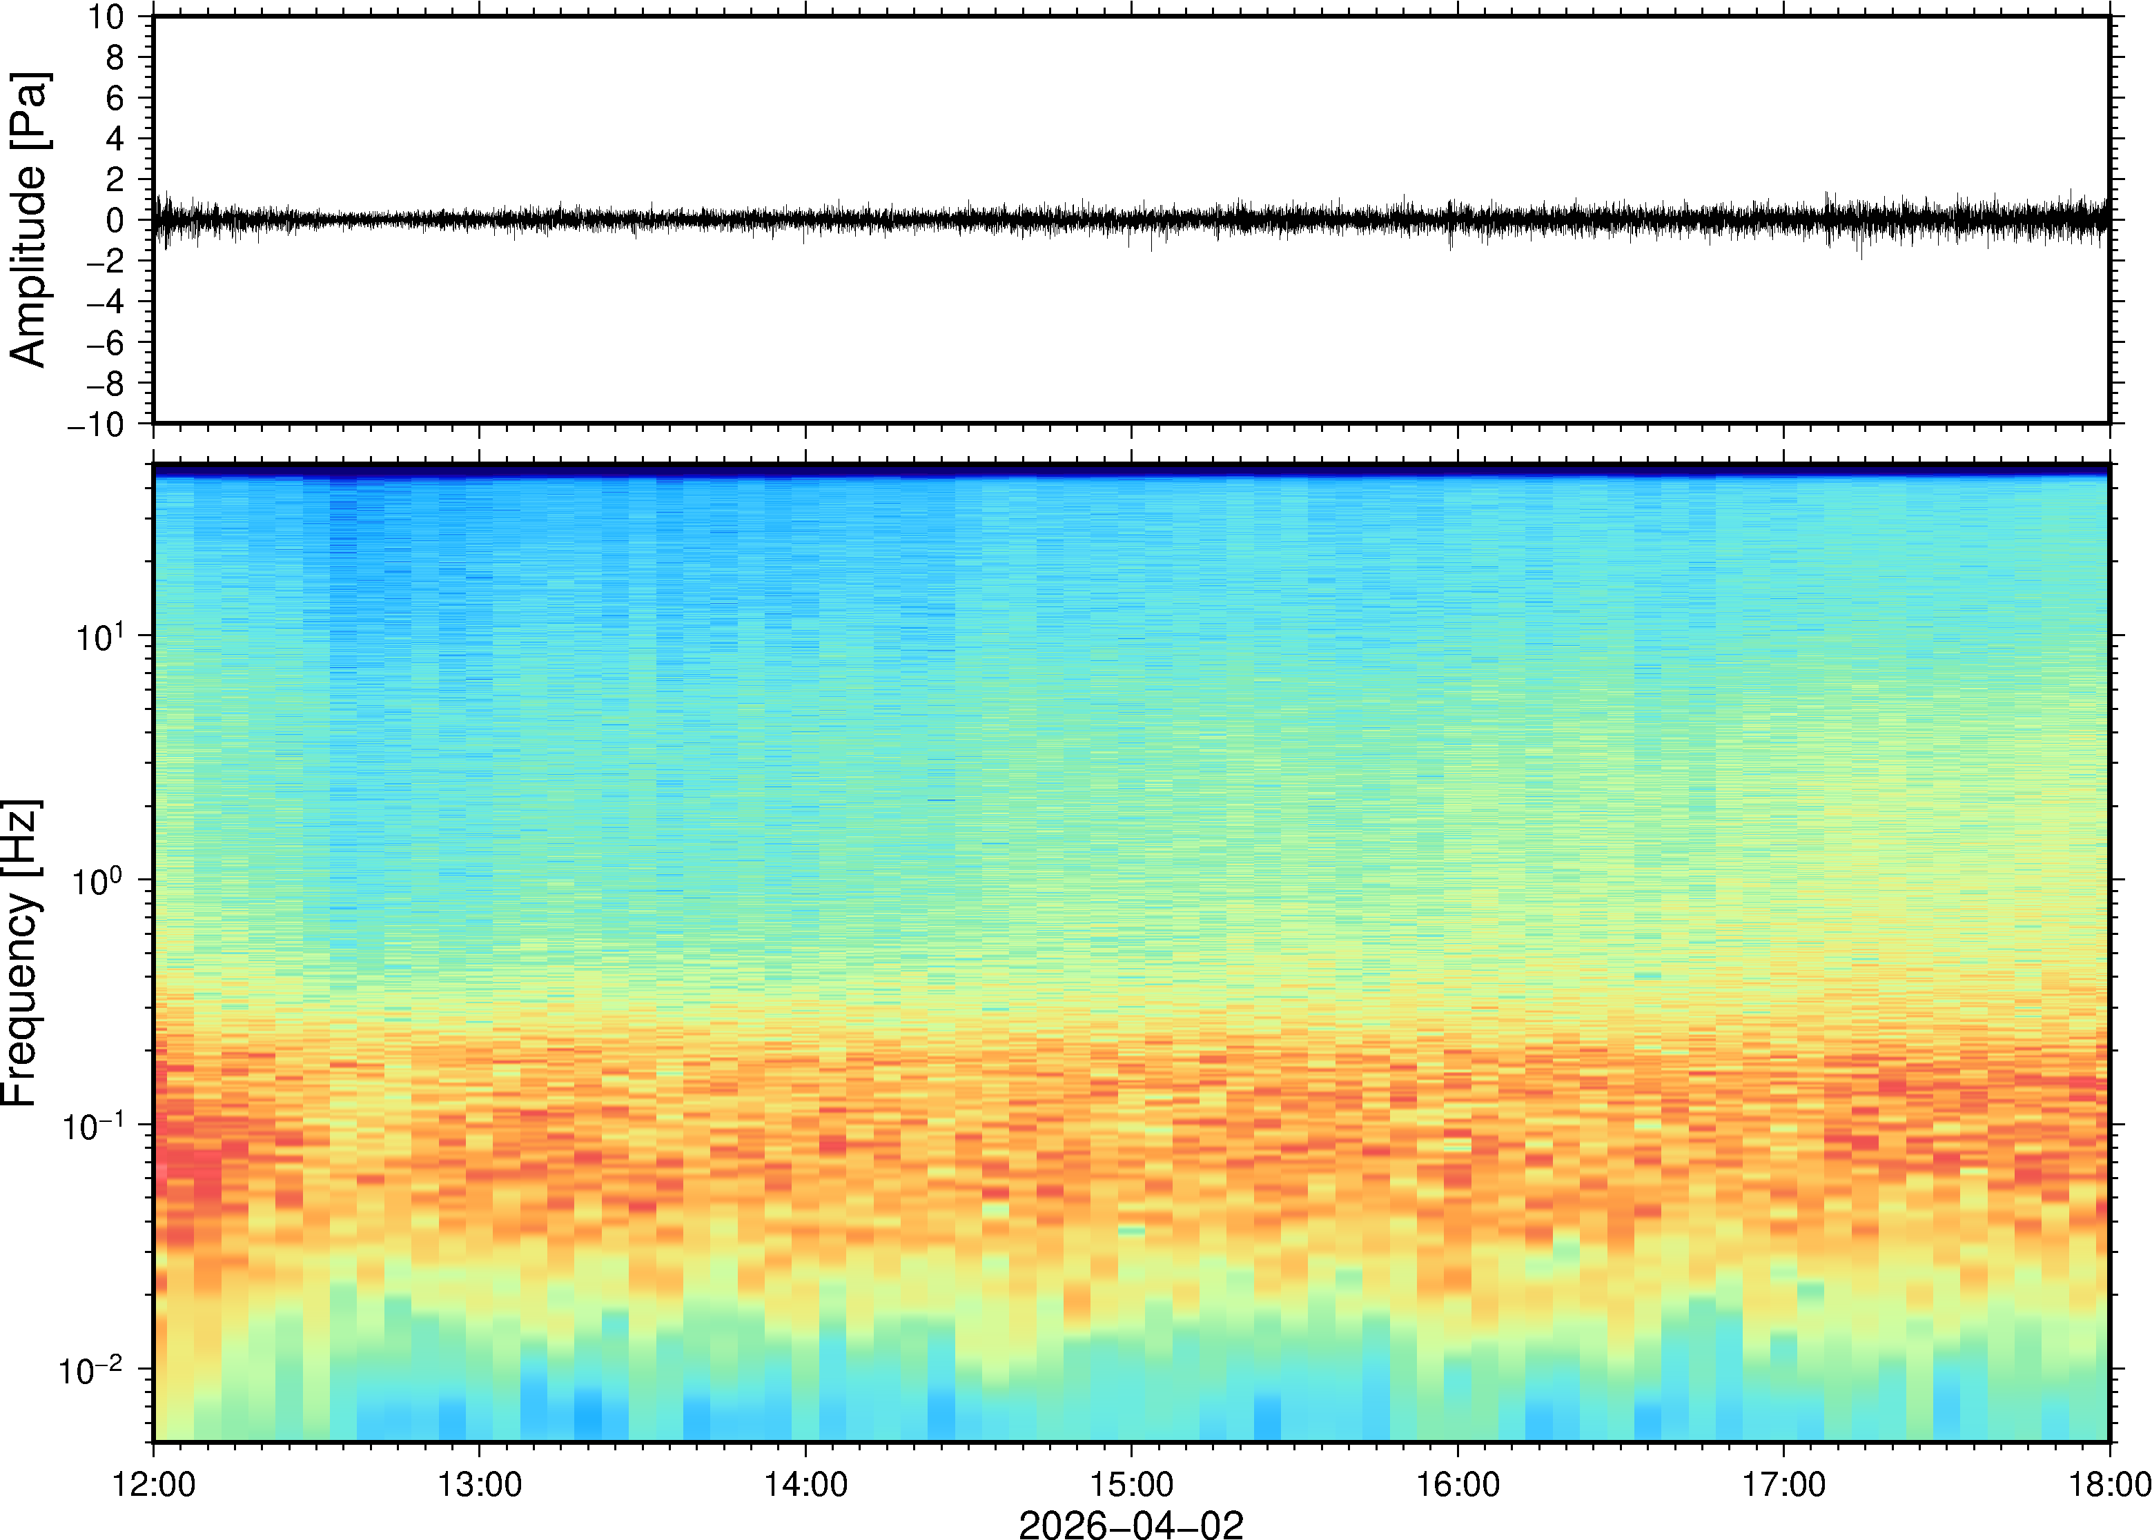The height and width of the screenshot is (1540, 2152).
Task: Click the 16:00 time axis label
Action: point(1458,1484)
